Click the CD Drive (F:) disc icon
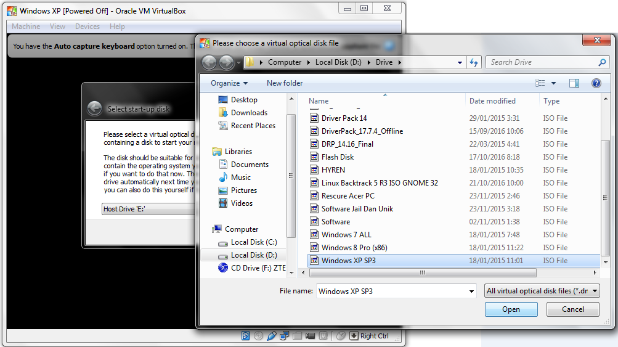This screenshot has width=618, height=347. click(x=223, y=267)
